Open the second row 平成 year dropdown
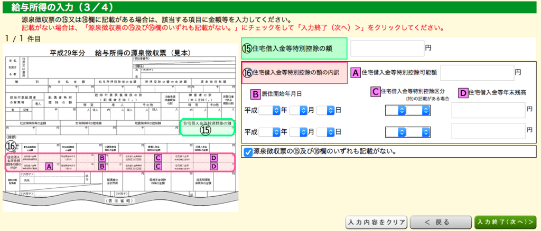This screenshot has height=231, width=541. point(269,131)
